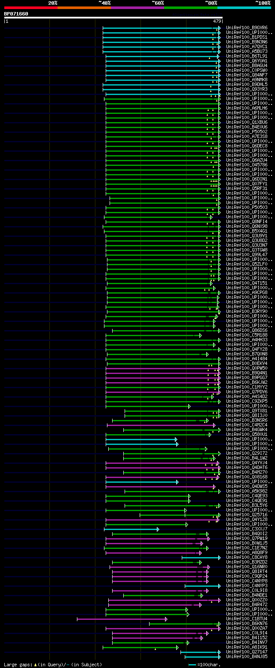Image resolution: width=275 pixels, height=668 pixels.
Task: Open hit UniRef100_A7QVC1
Action: (247, 46)
